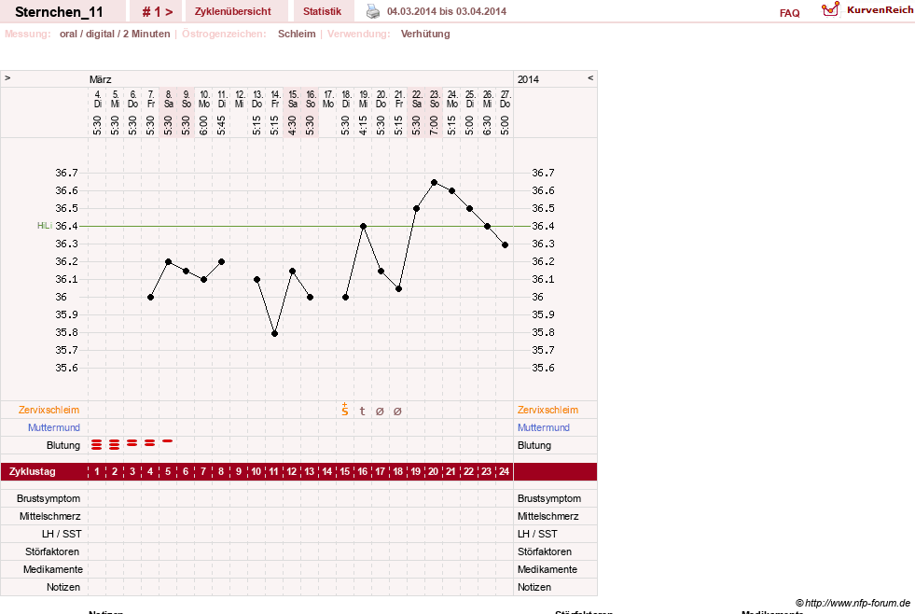Click left Zervixschleim row label
The height and width of the screenshot is (614, 915).
coord(49,410)
